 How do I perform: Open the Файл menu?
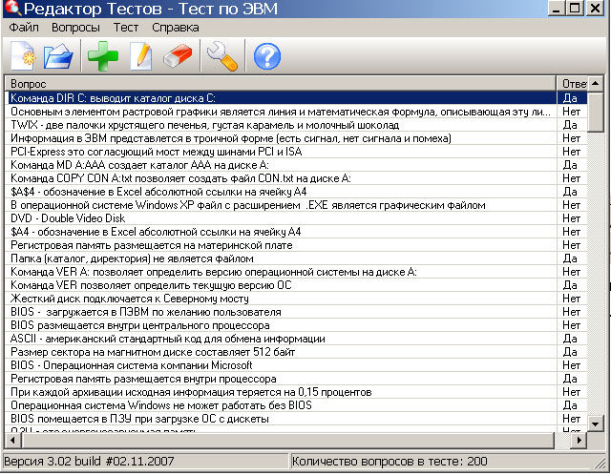tap(24, 28)
